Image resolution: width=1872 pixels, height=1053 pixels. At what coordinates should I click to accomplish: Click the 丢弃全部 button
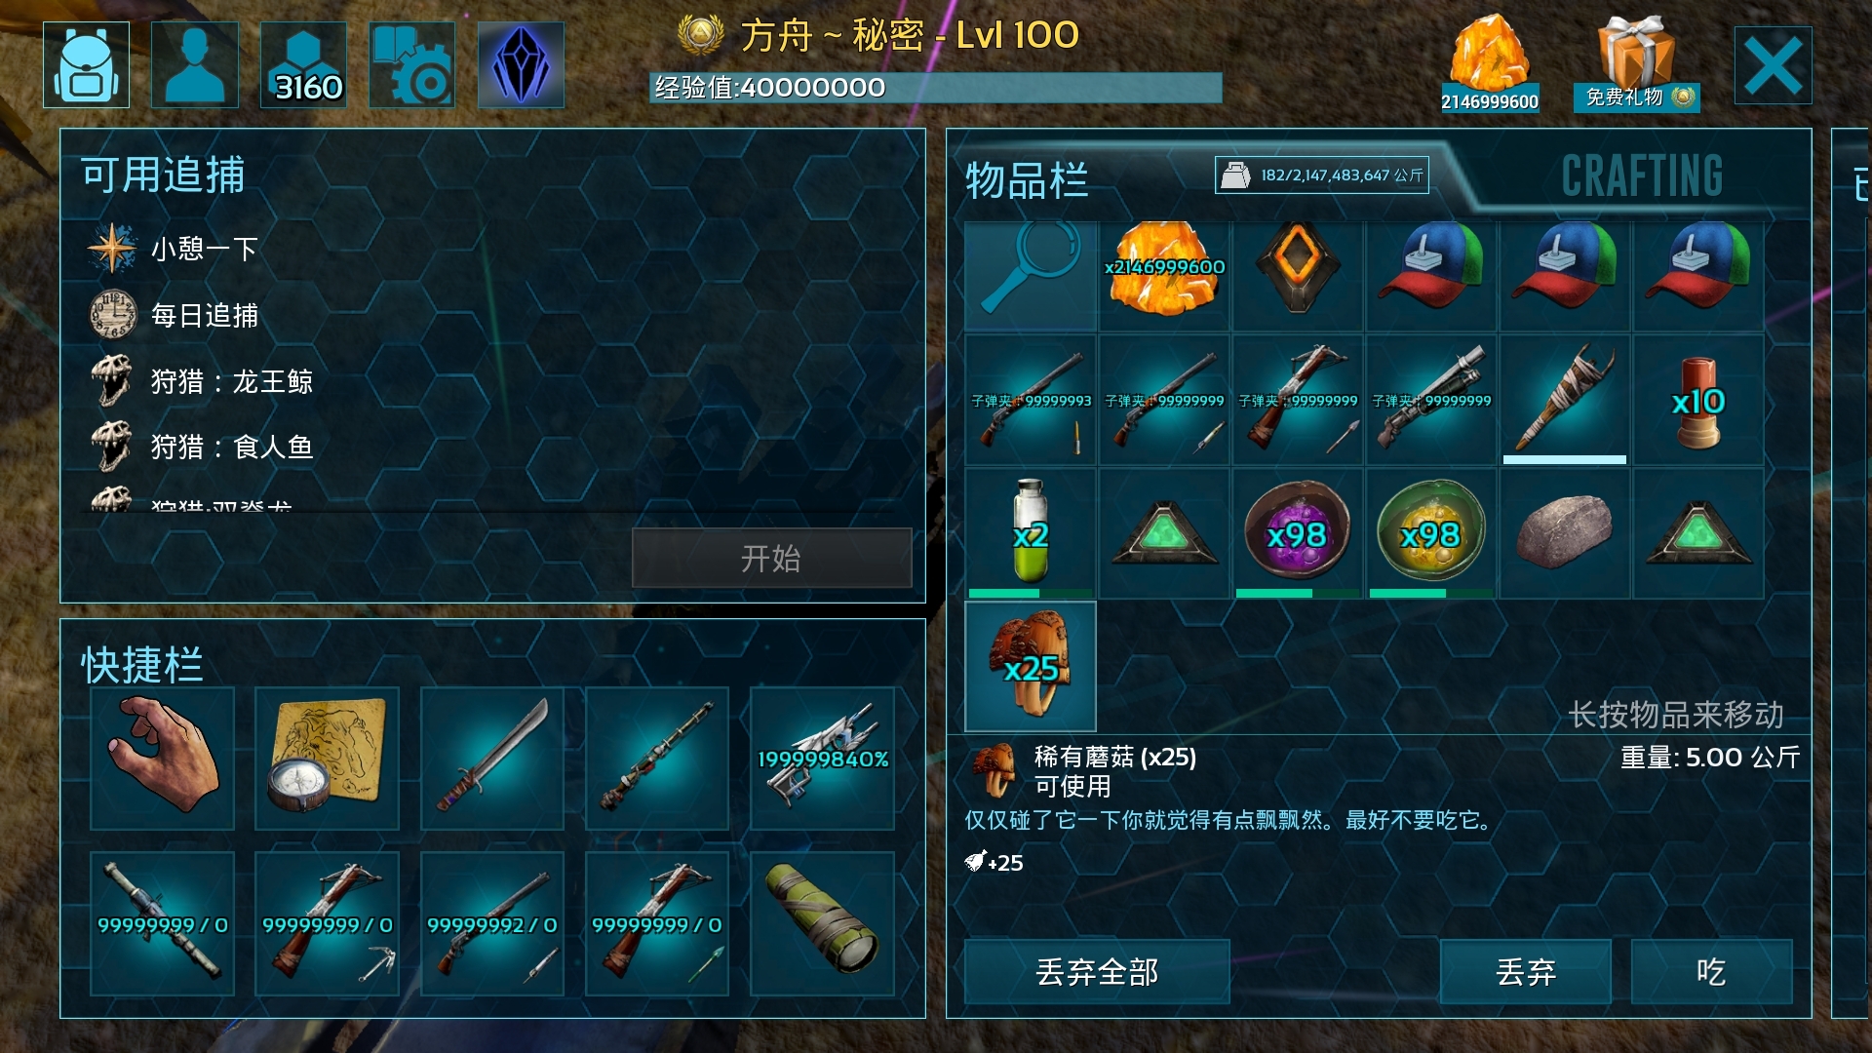1097,972
